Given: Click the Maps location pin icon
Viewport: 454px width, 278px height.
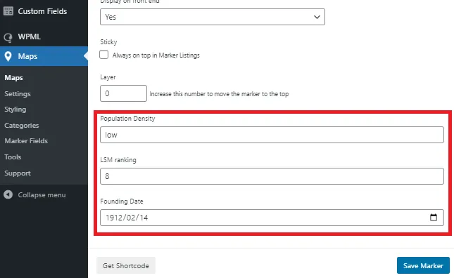Looking at the screenshot, I should click(8, 56).
